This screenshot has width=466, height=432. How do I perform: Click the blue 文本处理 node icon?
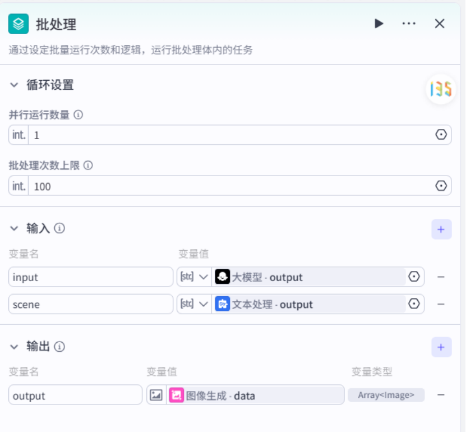click(x=222, y=304)
